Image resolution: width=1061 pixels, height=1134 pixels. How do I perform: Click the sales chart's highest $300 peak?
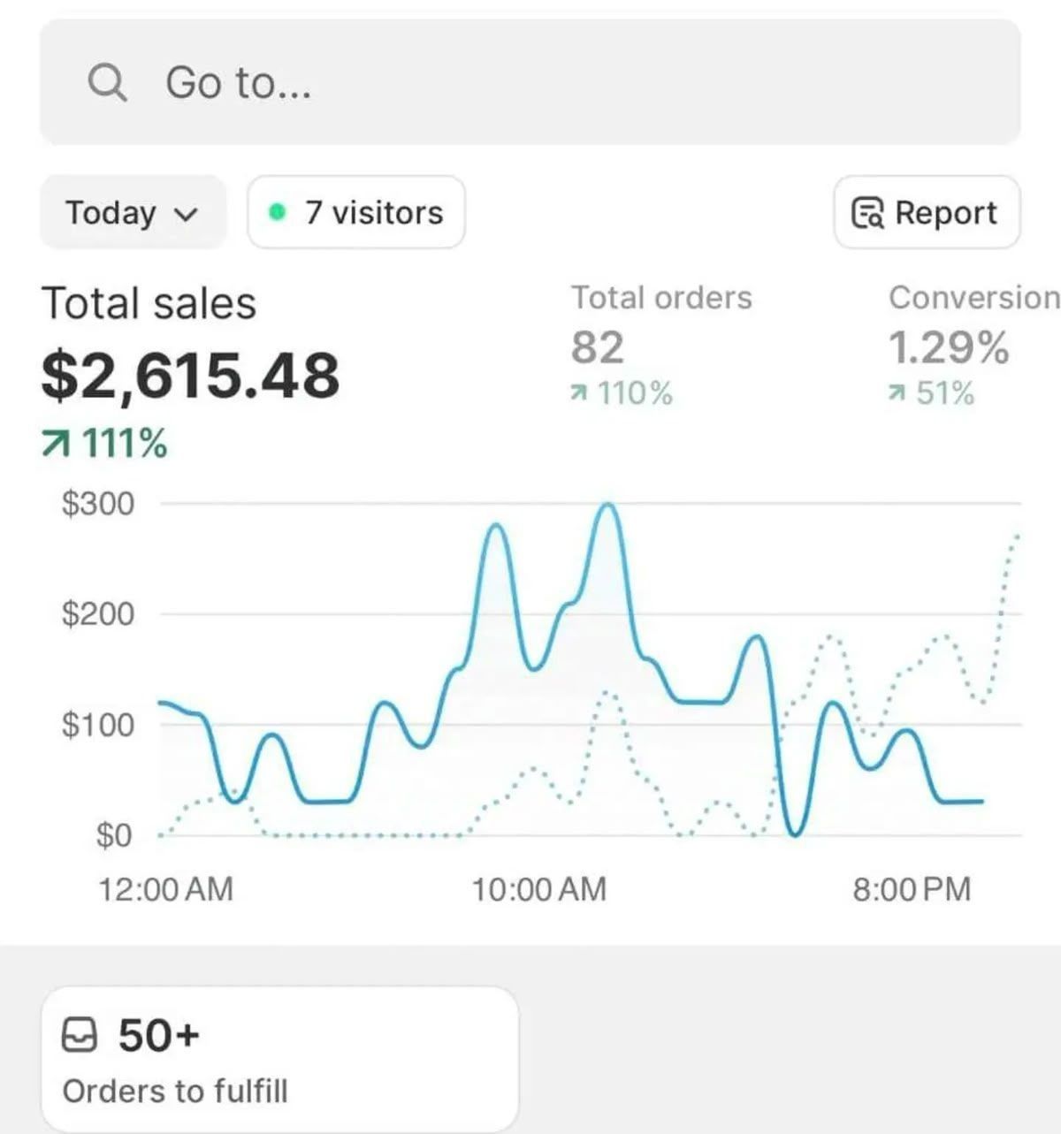pyautogui.click(x=608, y=506)
